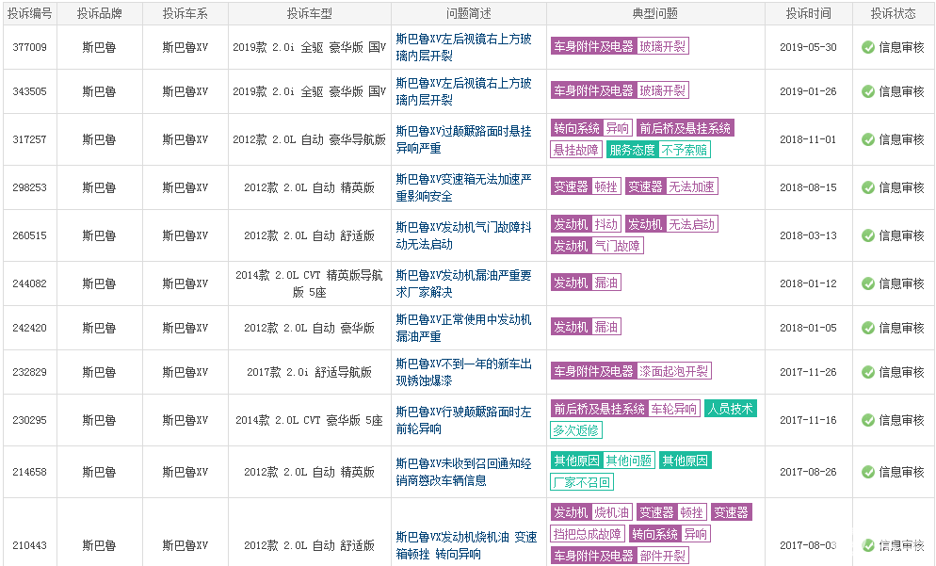This screenshot has height=566, width=936.
Task: Click the 投诉车型 column header
Action: click(x=309, y=14)
